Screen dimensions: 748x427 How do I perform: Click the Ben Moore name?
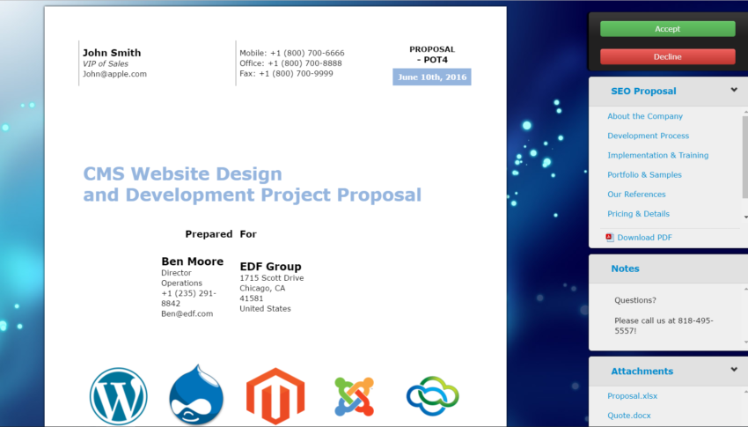(192, 261)
